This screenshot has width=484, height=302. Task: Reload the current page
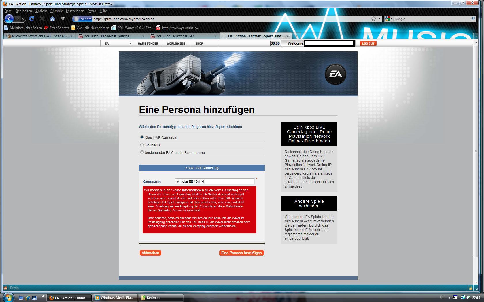pyautogui.click(x=32, y=19)
